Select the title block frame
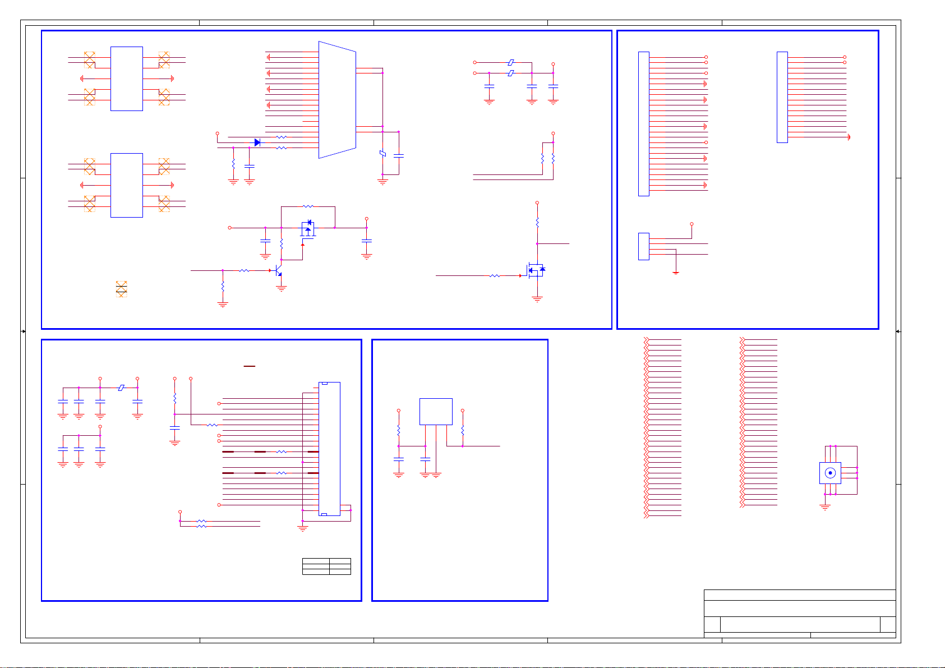945x668 pixels. point(800,614)
